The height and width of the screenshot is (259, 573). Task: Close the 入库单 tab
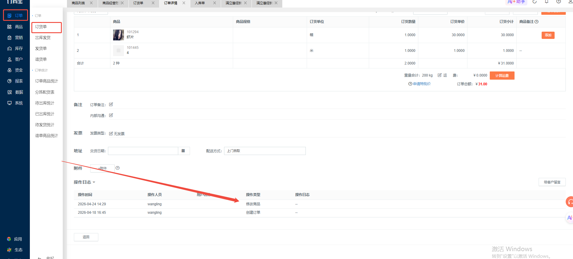pyautogui.click(x=214, y=3)
